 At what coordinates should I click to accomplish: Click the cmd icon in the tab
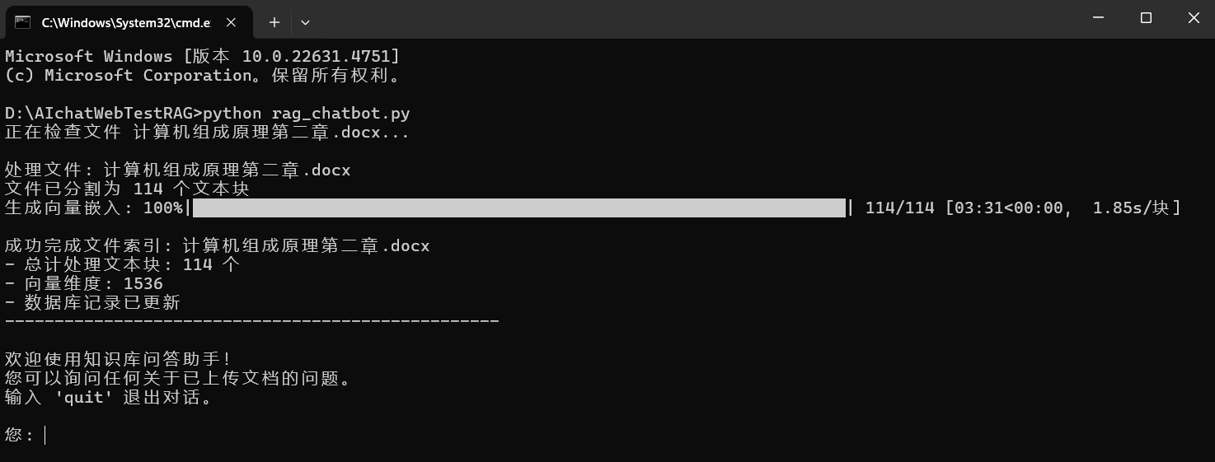(22, 22)
